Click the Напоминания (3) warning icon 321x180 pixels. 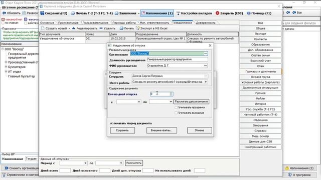pyautogui.click(x=287, y=168)
